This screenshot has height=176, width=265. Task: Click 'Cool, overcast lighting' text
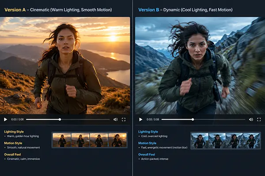click(154, 136)
